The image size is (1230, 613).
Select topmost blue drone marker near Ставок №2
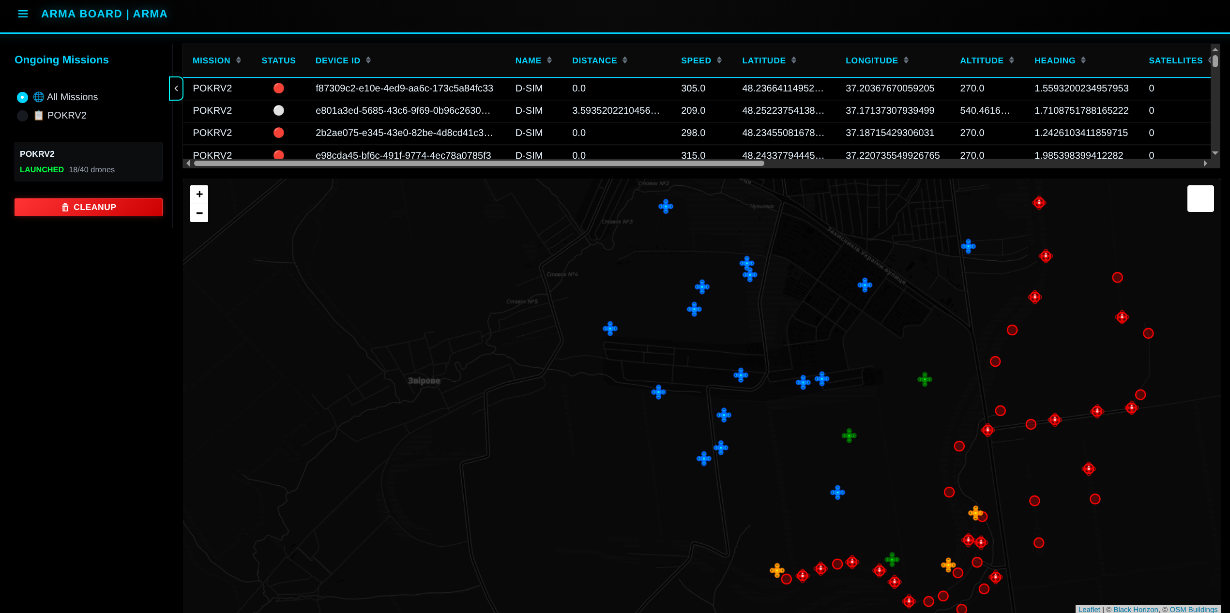click(666, 207)
